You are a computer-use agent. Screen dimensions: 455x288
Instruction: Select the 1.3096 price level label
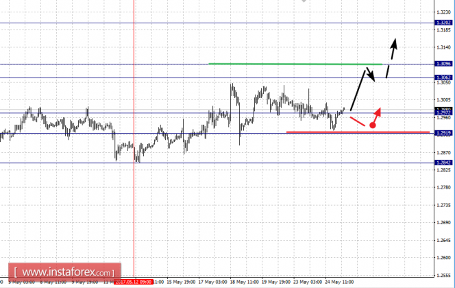point(443,64)
